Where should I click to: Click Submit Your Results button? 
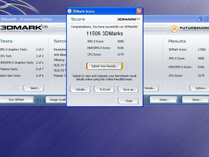point(105,66)
